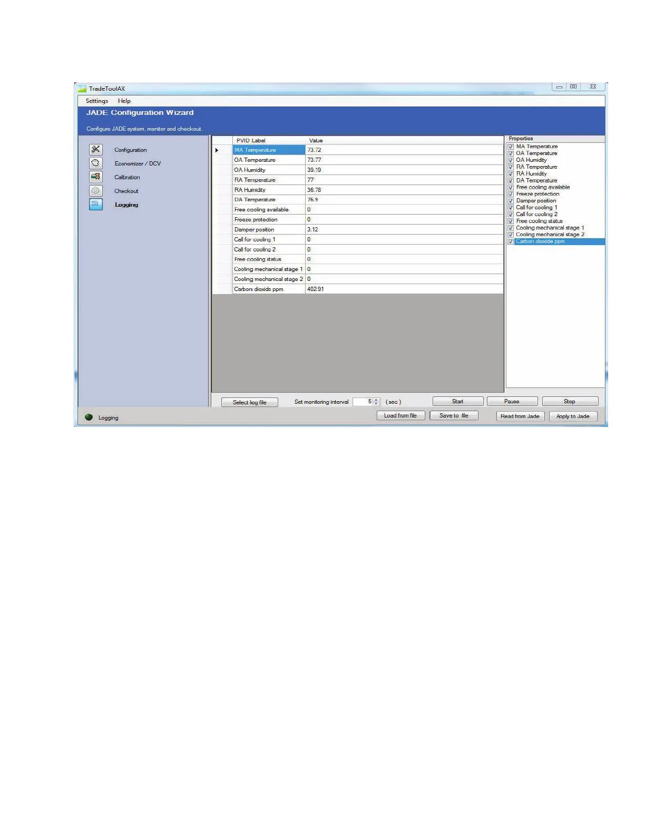Open the Configuration wrench icon
The image size is (645, 835).
click(x=95, y=150)
